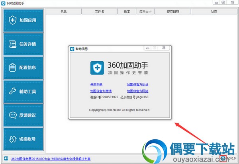Image resolution: width=239 pixels, height=164 pixels.
Task: Click the 帮助信息 dialog title icon
Action: [72, 49]
